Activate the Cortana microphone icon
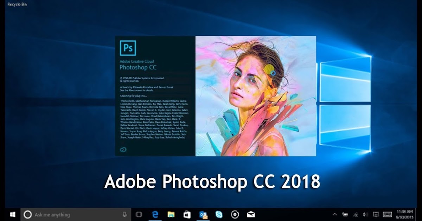This screenshot has width=422, height=221. click(124, 214)
